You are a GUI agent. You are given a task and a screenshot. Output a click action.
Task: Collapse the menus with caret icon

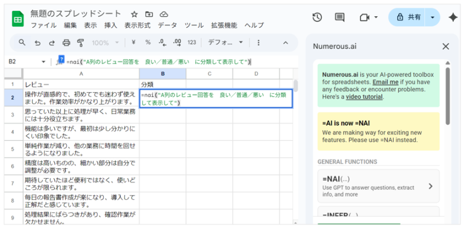pyautogui.click(x=286, y=43)
